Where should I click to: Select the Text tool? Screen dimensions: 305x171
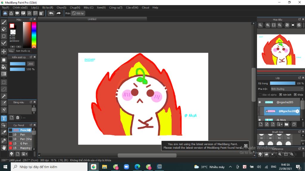[x=4, y=118]
